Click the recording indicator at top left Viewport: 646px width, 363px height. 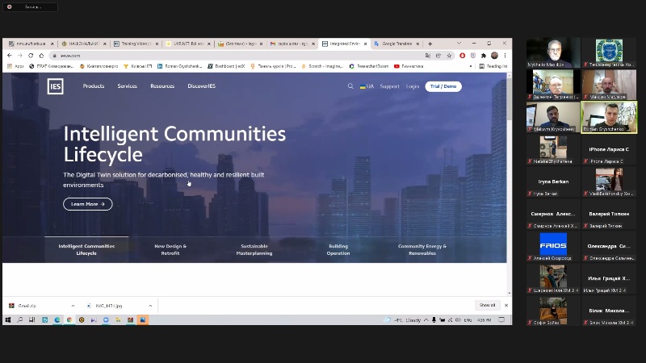pyautogui.click(x=30, y=7)
